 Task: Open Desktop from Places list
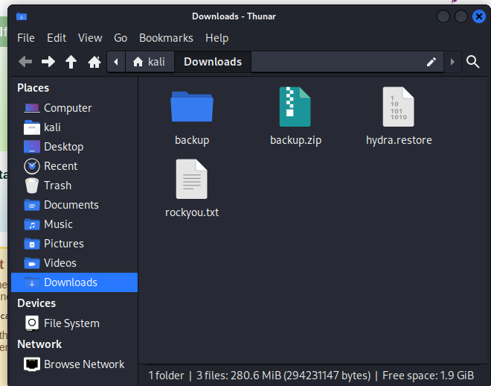click(74, 147)
